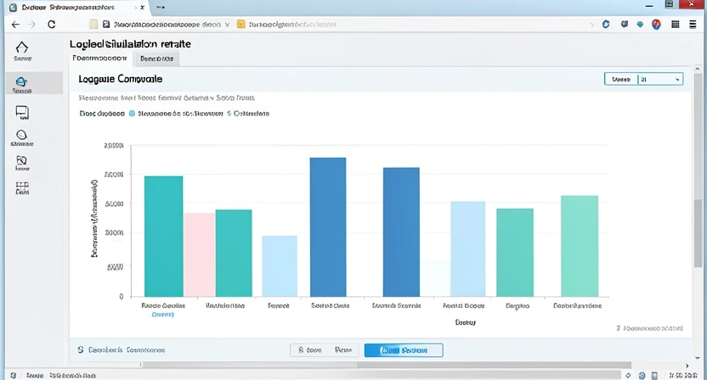Click the grid table icon in the sidebar
Viewport: 707px width, 380px height.
(x=22, y=186)
